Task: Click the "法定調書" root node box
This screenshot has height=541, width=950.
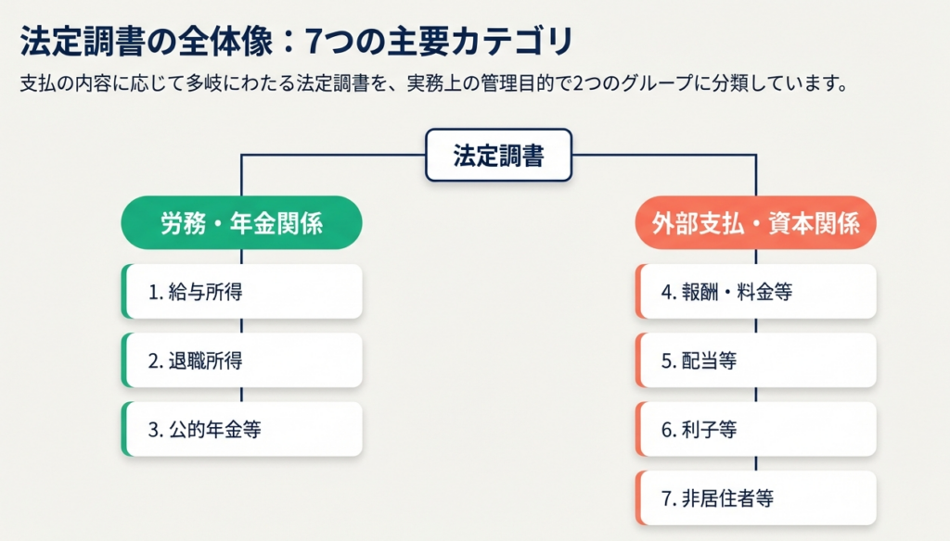Action: click(x=498, y=156)
